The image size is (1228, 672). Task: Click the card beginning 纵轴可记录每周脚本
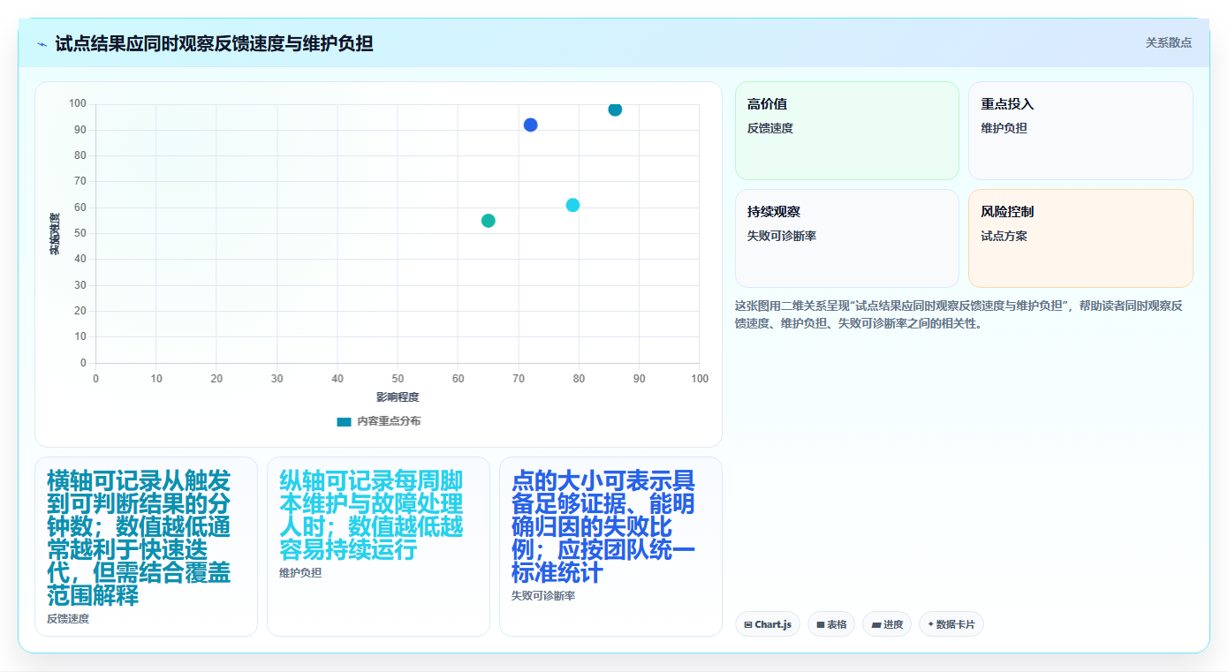pos(378,547)
